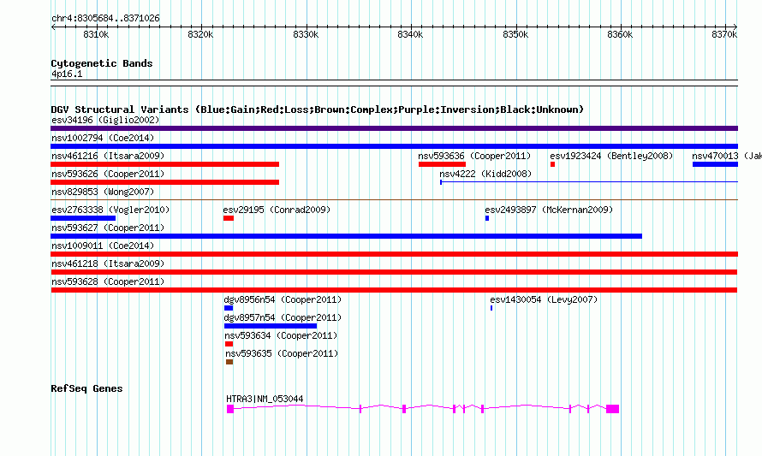The width and height of the screenshot is (762, 456).
Task: Open the nsv593636 (Cooper2011) label
Action: pos(474,156)
